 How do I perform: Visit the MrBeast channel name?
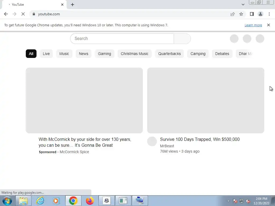click(167, 146)
